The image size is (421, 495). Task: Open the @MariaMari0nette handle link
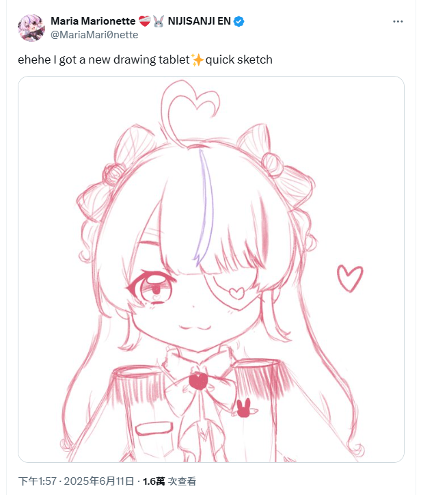[94, 35]
